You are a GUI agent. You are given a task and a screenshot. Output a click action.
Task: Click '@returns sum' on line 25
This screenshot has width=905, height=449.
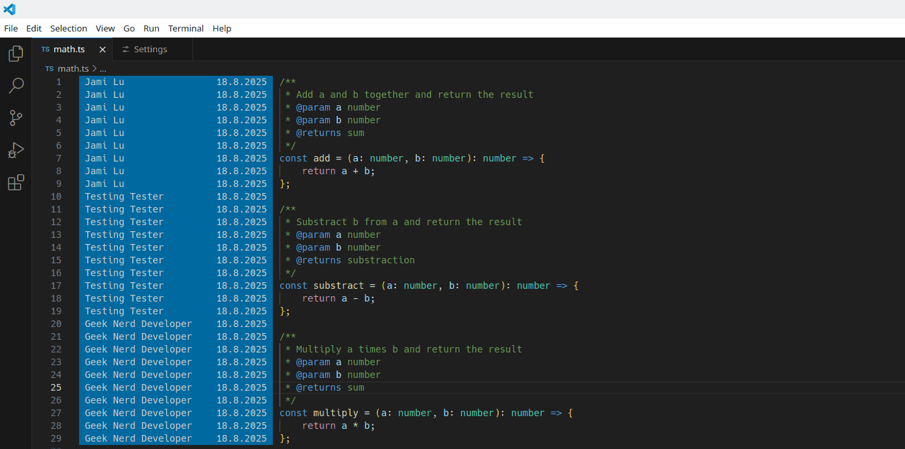(x=324, y=387)
